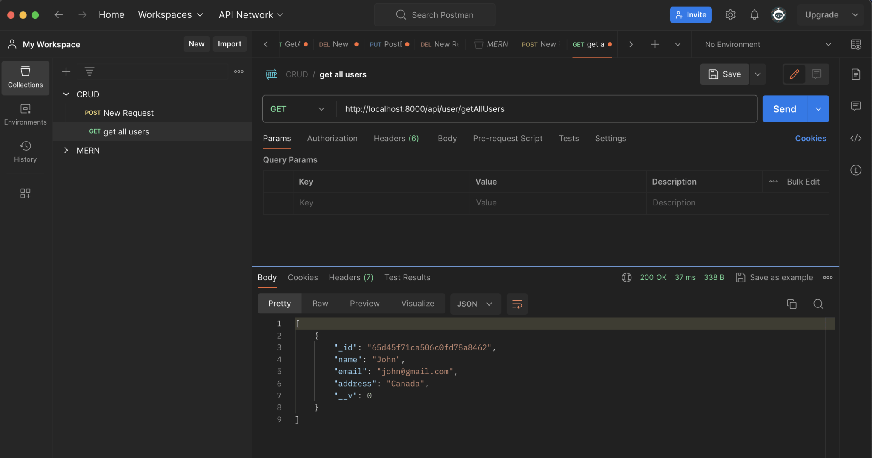Open the GET method dropdown

click(x=298, y=109)
